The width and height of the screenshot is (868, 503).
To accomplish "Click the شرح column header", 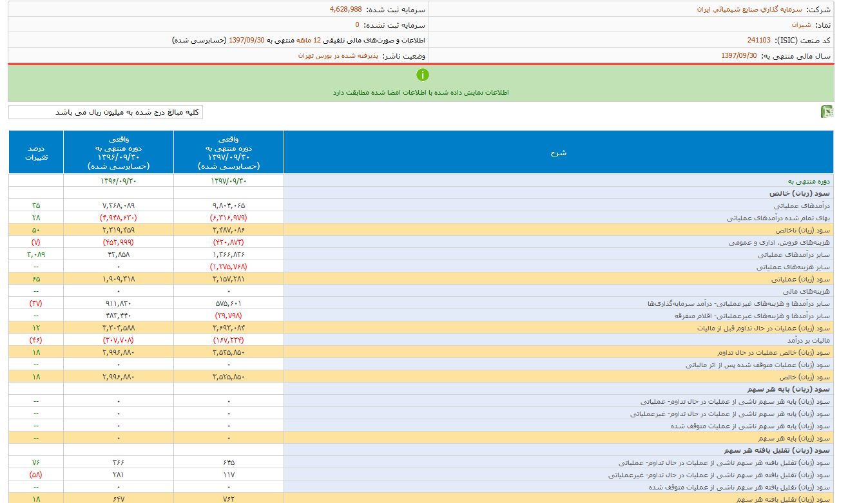I will click(558, 153).
